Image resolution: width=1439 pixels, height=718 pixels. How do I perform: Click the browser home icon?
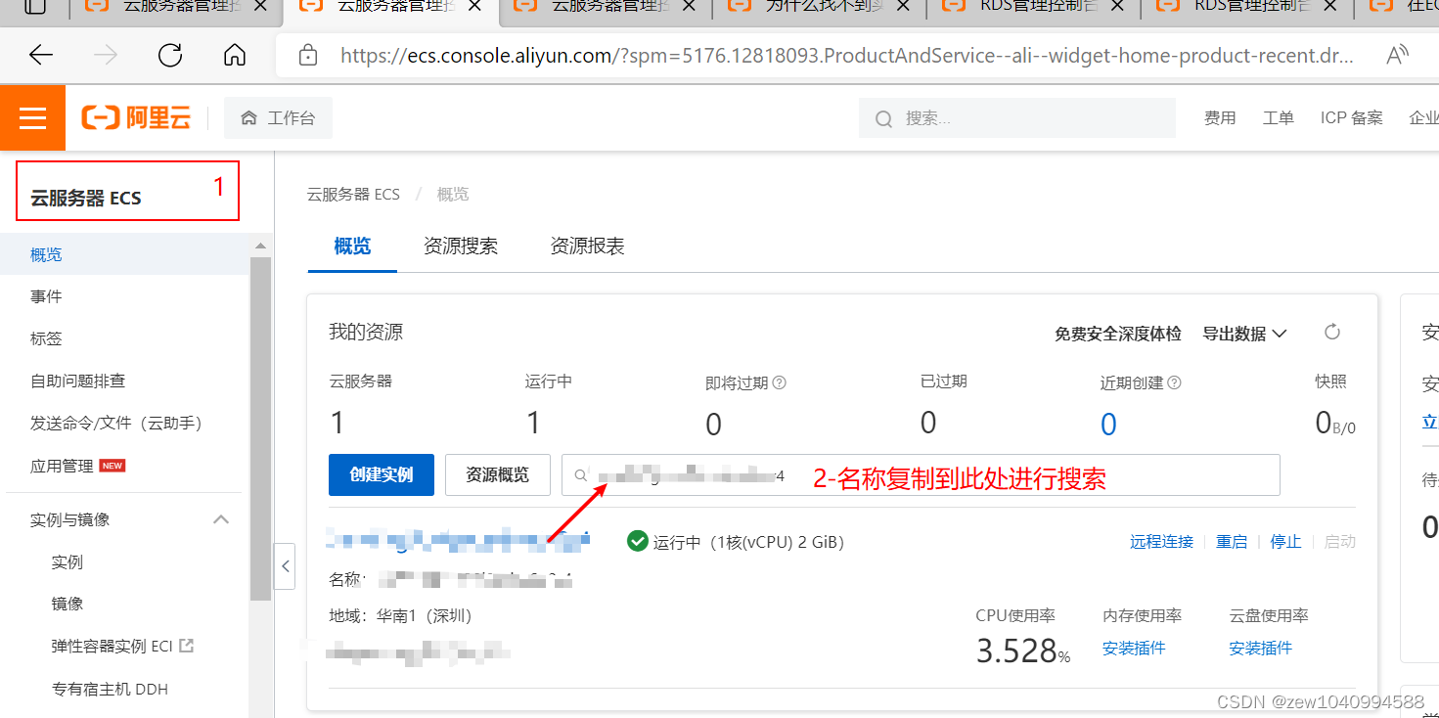click(234, 55)
